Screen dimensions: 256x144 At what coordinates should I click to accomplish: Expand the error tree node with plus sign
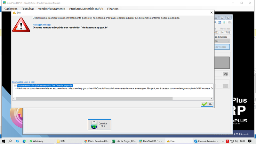(15, 85)
